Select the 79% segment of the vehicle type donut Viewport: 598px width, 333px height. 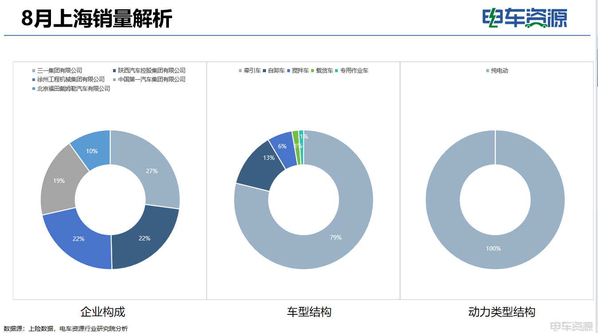[x=336, y=237]
